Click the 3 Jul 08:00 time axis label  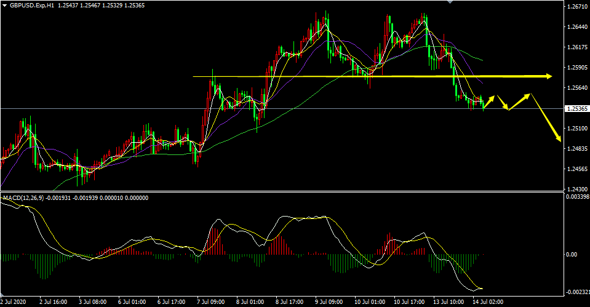[x=92, y=301]
